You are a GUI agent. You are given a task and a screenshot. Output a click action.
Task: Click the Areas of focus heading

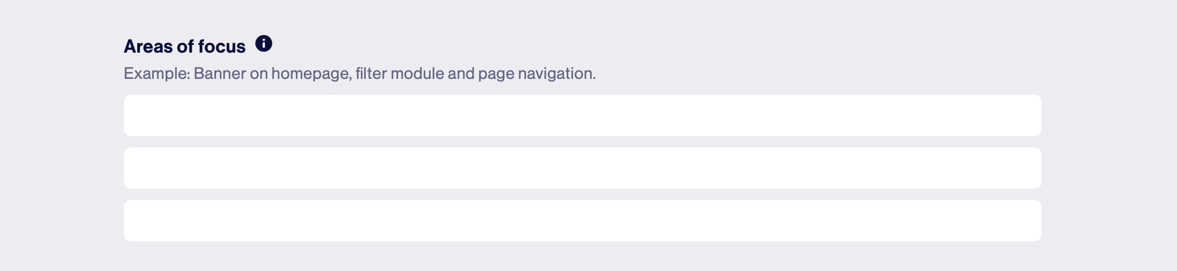click(x=185, y=46)
